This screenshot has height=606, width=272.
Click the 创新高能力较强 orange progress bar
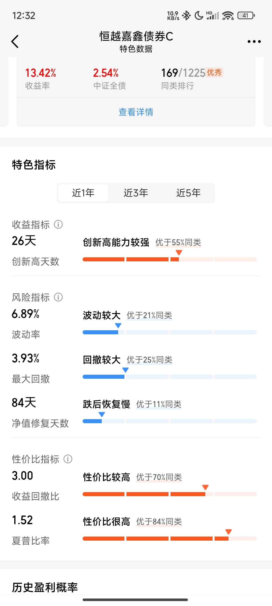(169, 259)
